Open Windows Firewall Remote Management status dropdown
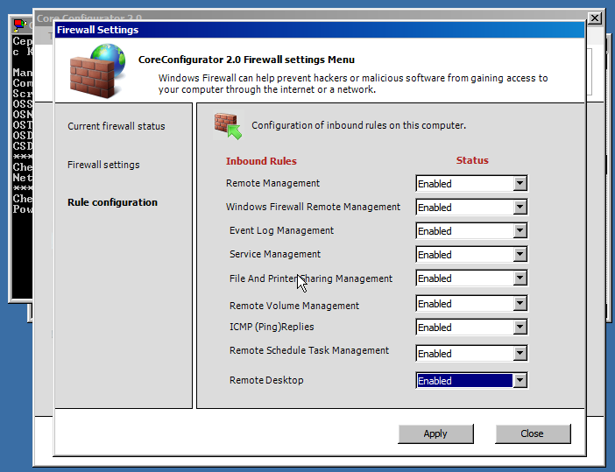The width and height of the screenshot is (615, 472). [x=520, y=207]
